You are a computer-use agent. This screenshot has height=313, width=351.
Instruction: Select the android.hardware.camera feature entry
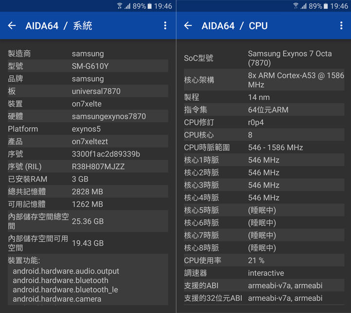click(57, 299)
